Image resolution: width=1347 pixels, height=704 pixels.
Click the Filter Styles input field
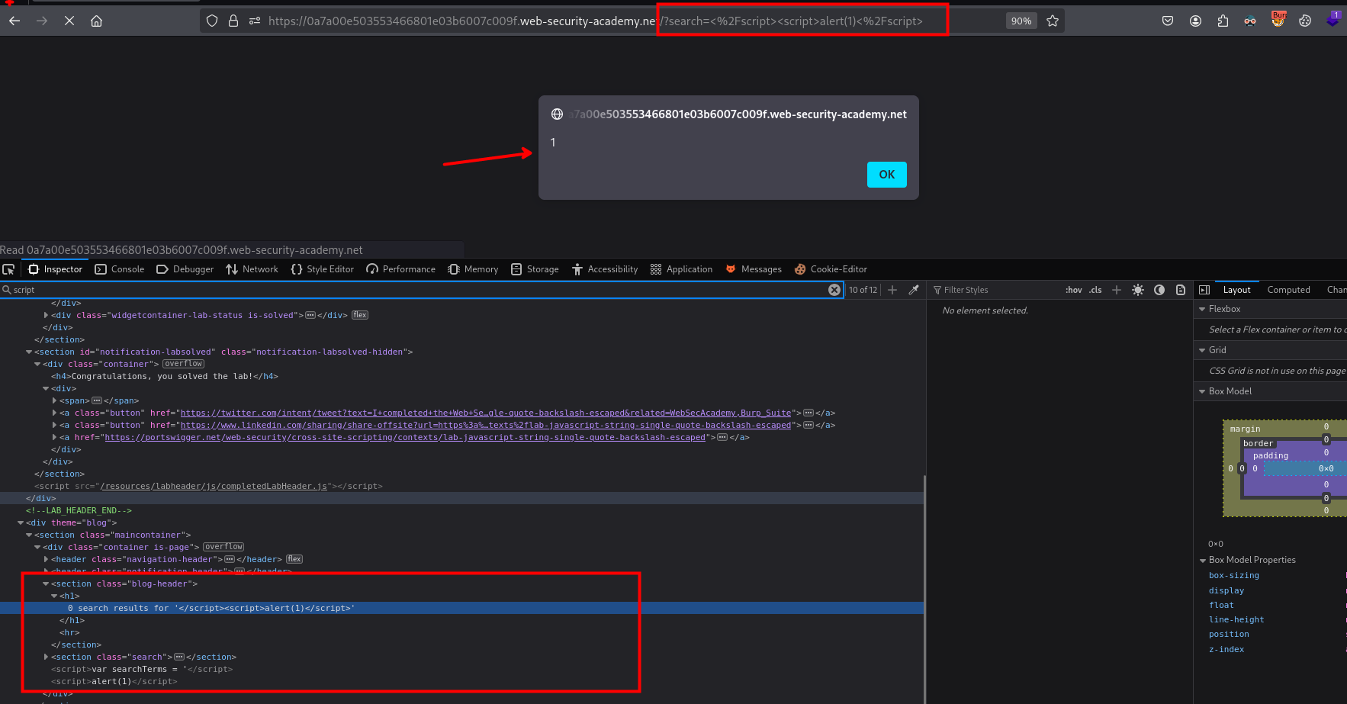click(x=992, y=290)
